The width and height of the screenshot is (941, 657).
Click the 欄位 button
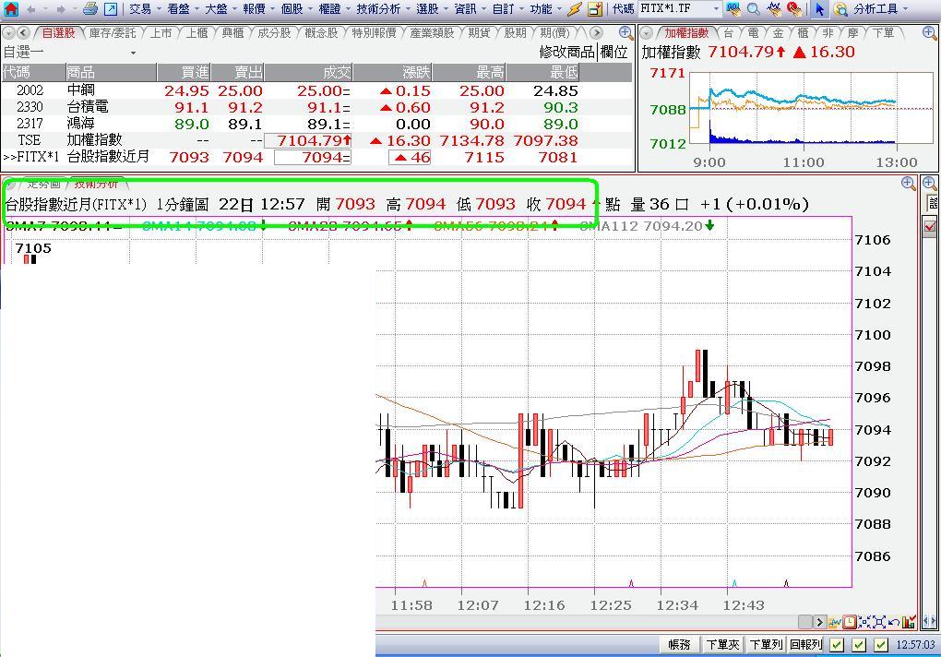tap(613, 53)
